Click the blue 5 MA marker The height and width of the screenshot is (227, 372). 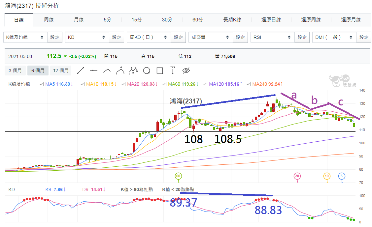[342, 176]
